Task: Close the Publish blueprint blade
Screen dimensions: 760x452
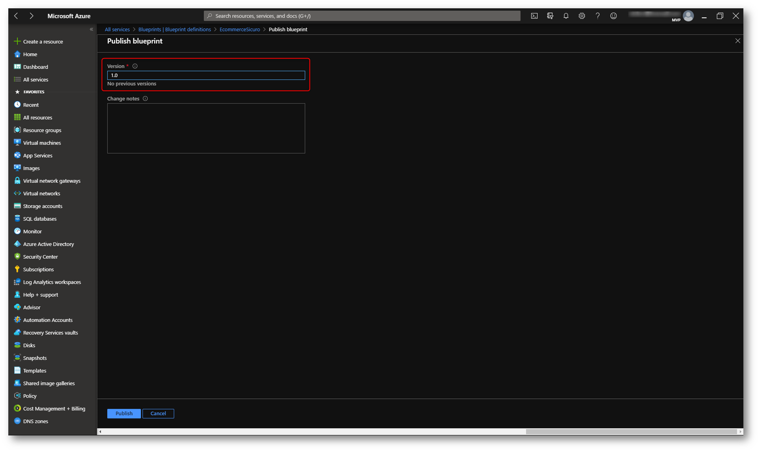Action: [737, 41]
